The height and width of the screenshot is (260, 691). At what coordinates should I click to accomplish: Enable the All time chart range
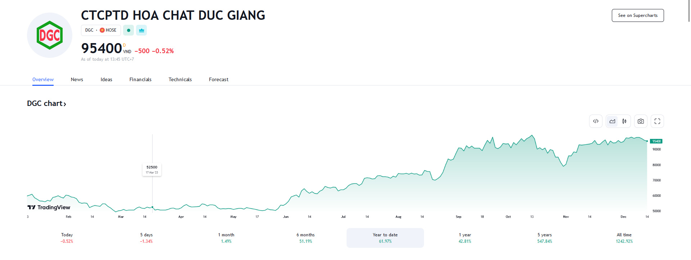624,237
